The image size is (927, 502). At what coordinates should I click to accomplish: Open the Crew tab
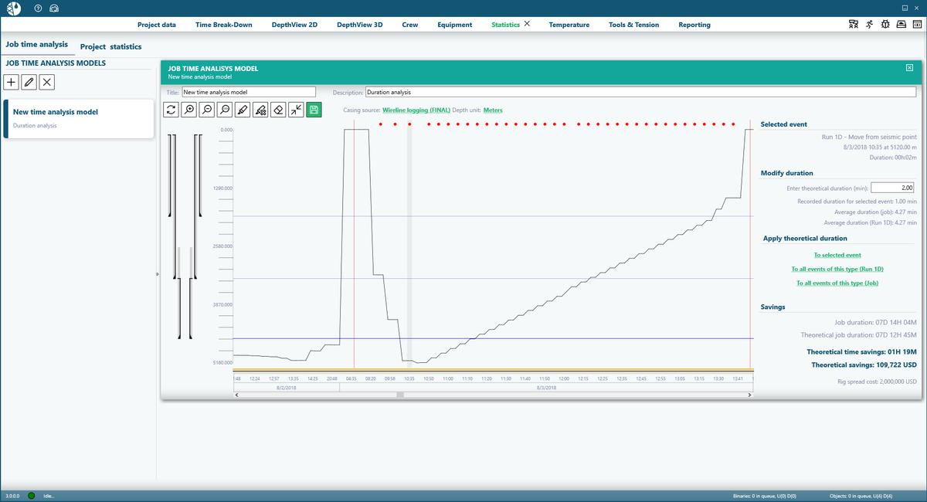pyautogui.click(x=410, y=25)
